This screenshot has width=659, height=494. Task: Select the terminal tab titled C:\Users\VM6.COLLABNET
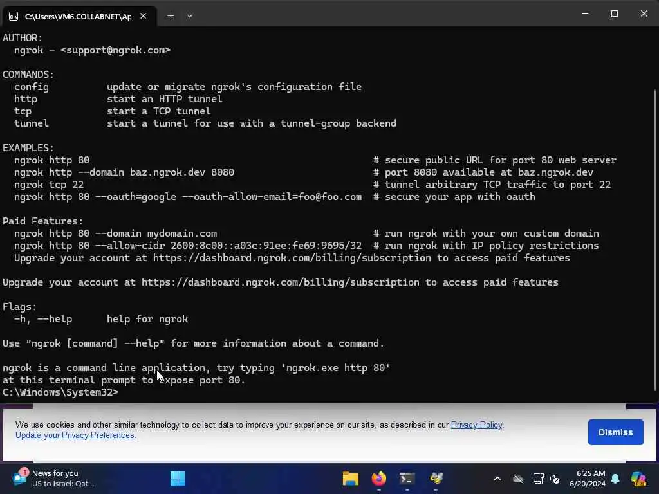click(78, 16)
